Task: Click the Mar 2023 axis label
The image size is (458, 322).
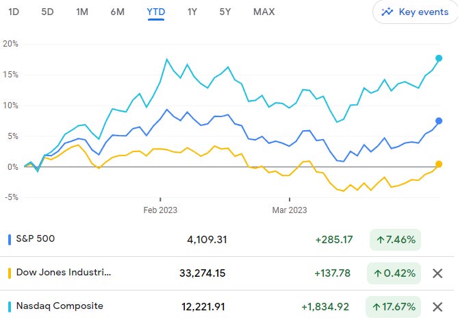Action: click(x=290, y=210)
